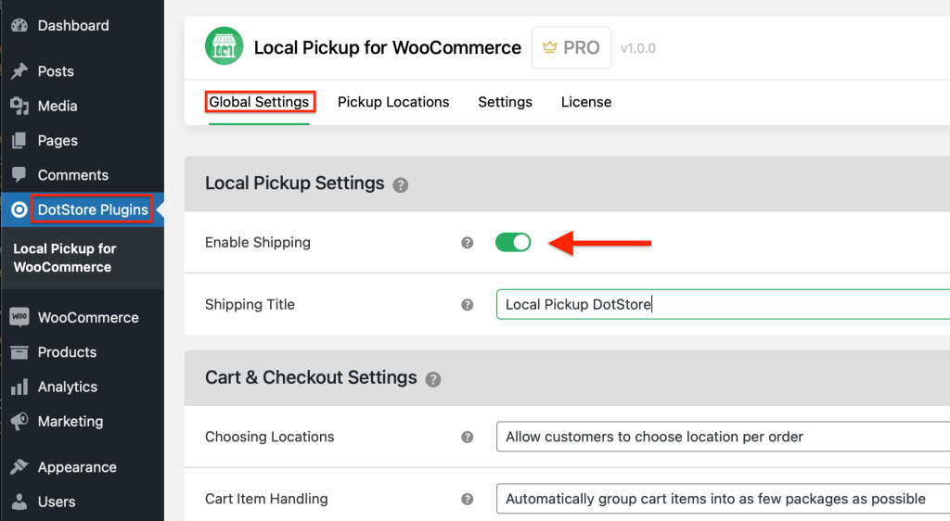
Task: Click the Appearance paintbrush icon
Action: (x=19, y=466)
